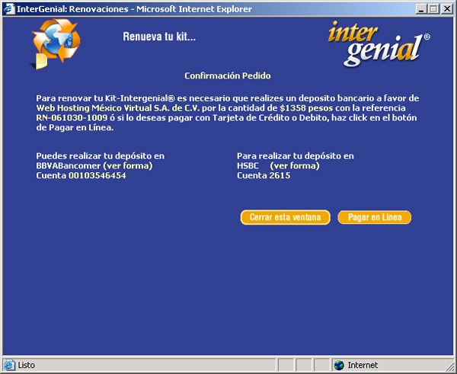Click the status bar page icon beside Listo
Image resolution: width=457 pixels, height=374 pixels.
9,365
